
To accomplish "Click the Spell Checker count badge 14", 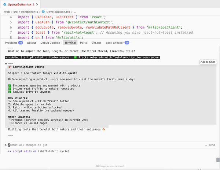I will [127, 43].
